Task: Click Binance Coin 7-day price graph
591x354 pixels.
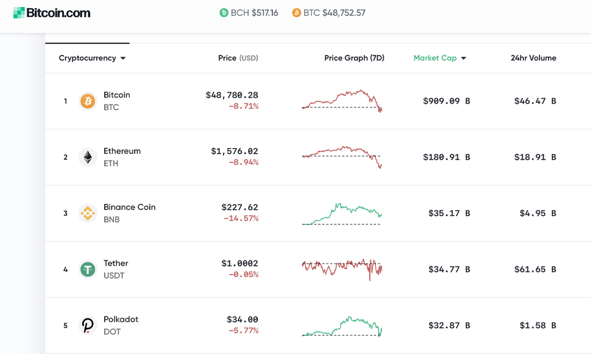Action: click(342, 213)
